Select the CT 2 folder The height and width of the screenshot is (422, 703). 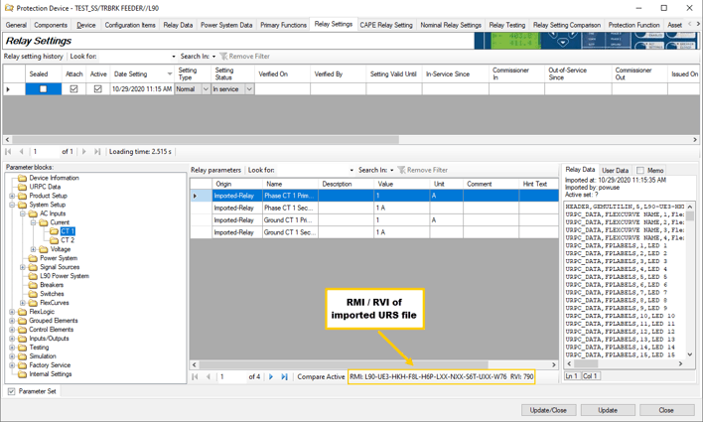(x=68, y=240)
